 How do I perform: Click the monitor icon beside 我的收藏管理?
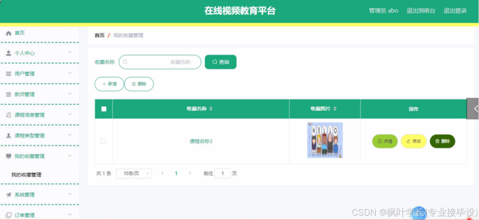pyautogui.click(x=8, y=156)
